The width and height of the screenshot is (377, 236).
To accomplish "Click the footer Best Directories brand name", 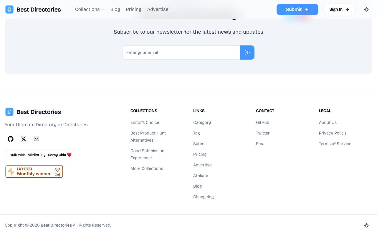I will pyautogui.click(x=39, y=112).
